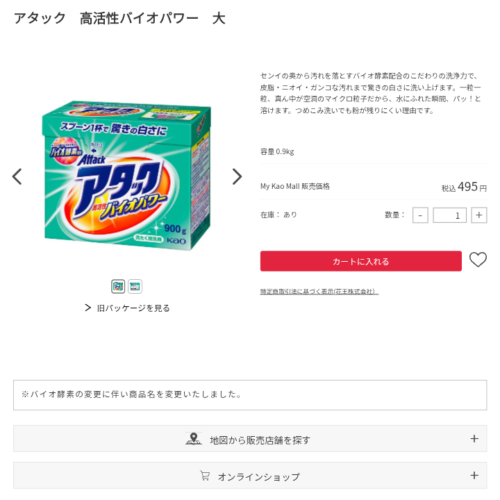Click main Attack detergent product image
This screenshot has width=500, height=500.
coord(126,176)
